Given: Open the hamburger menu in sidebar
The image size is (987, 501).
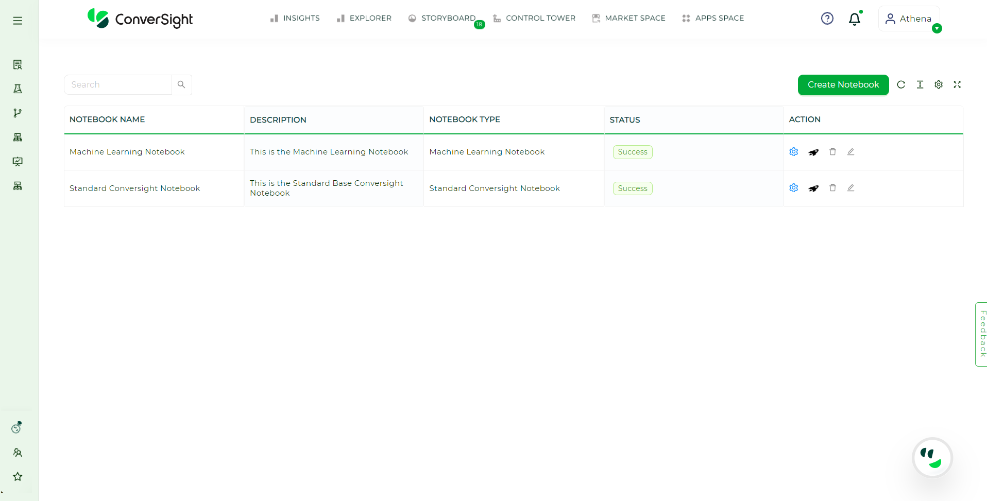Looking at the screenshot, I should [18, 21].
